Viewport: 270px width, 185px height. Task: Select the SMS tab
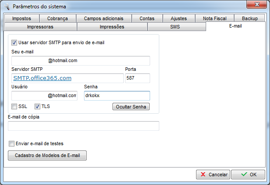(x=175, y=27)
